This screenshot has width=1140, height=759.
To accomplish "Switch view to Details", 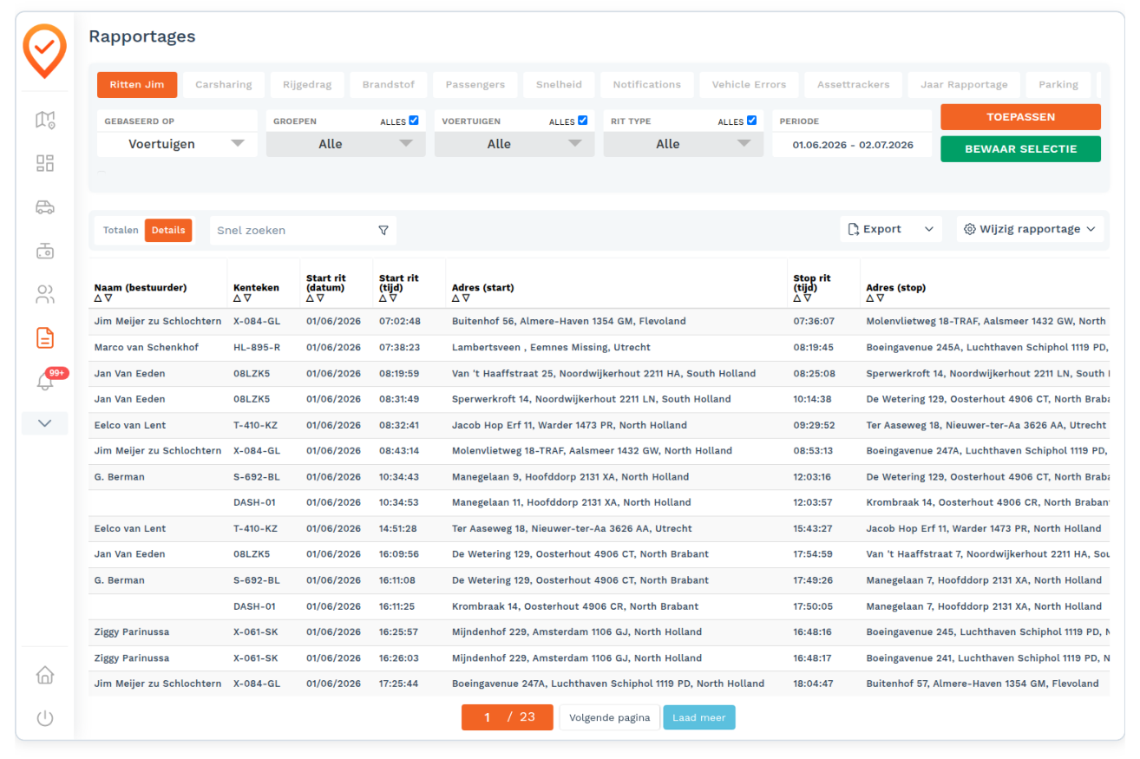I will coord(168,231).
